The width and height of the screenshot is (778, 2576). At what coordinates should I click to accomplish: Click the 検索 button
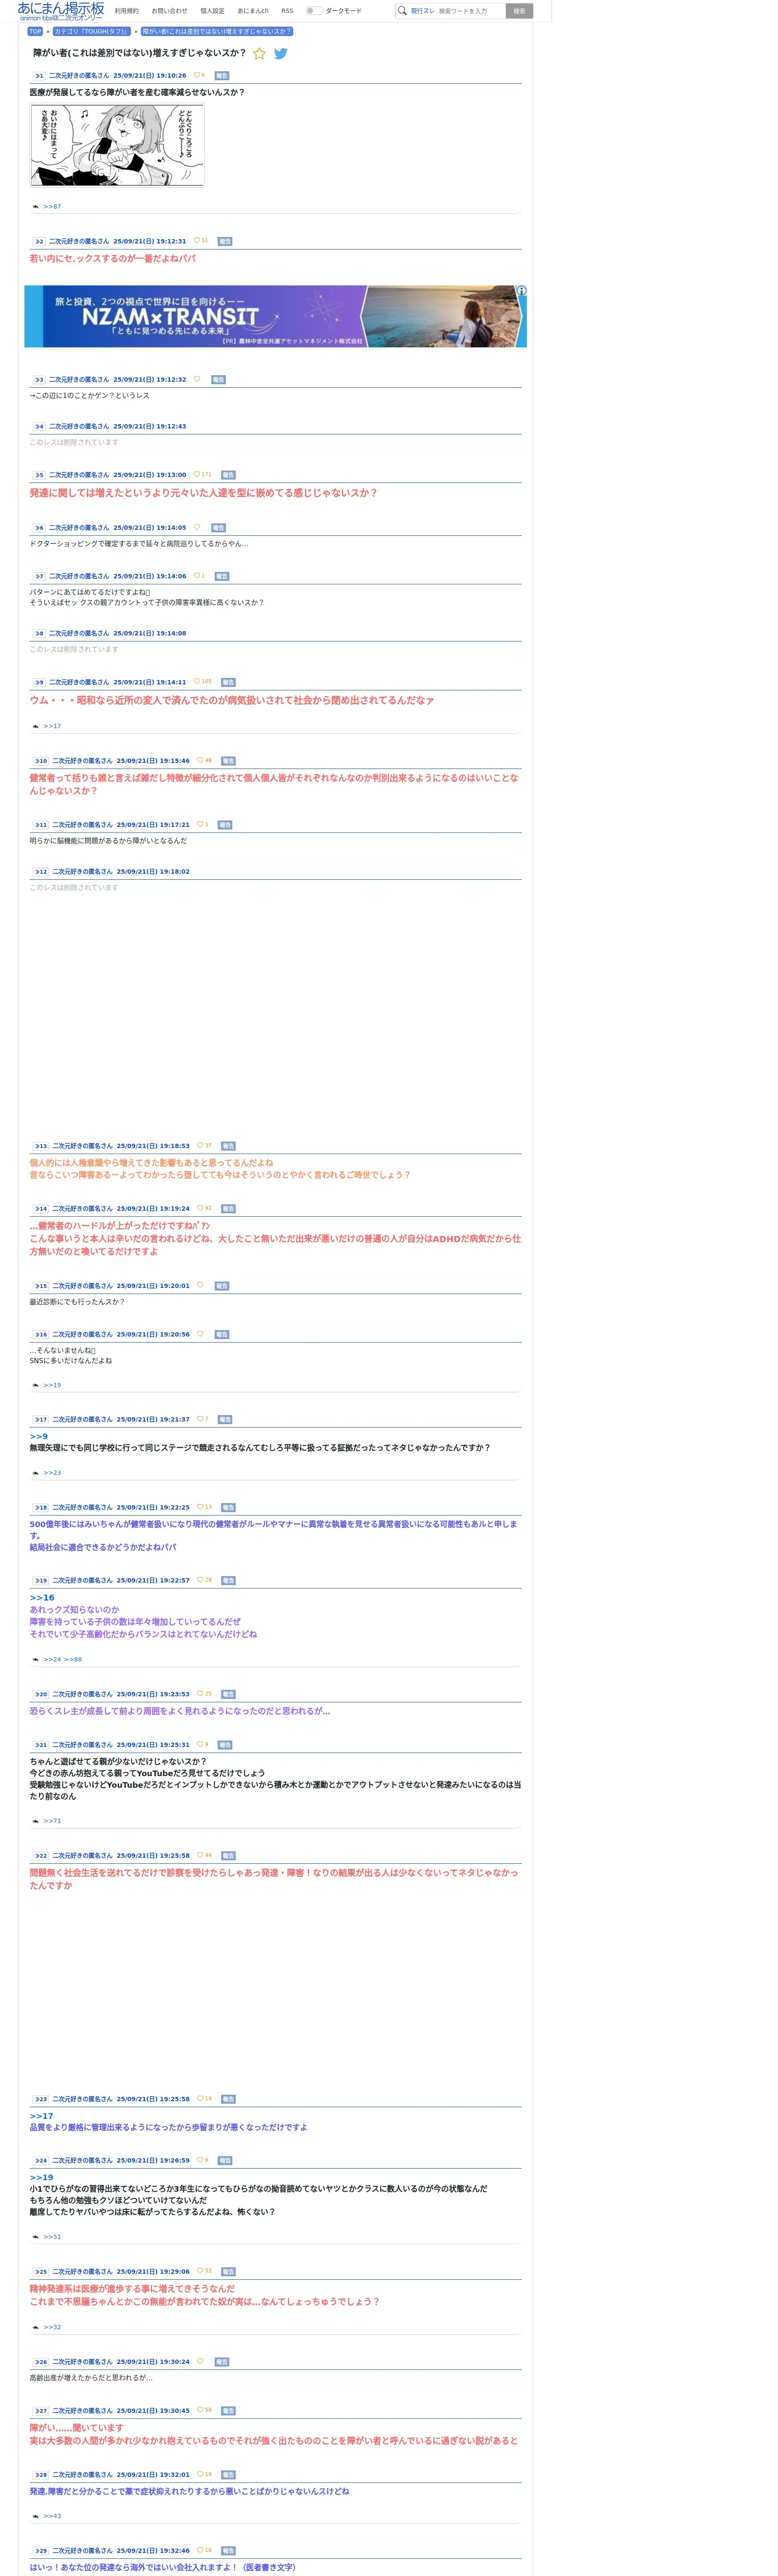pyautogui.click(x=519, y=11)
